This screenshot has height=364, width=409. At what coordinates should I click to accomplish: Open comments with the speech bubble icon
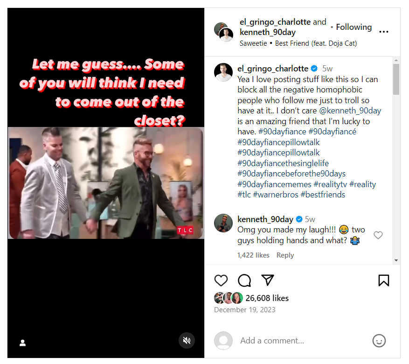tap(244, 280)
